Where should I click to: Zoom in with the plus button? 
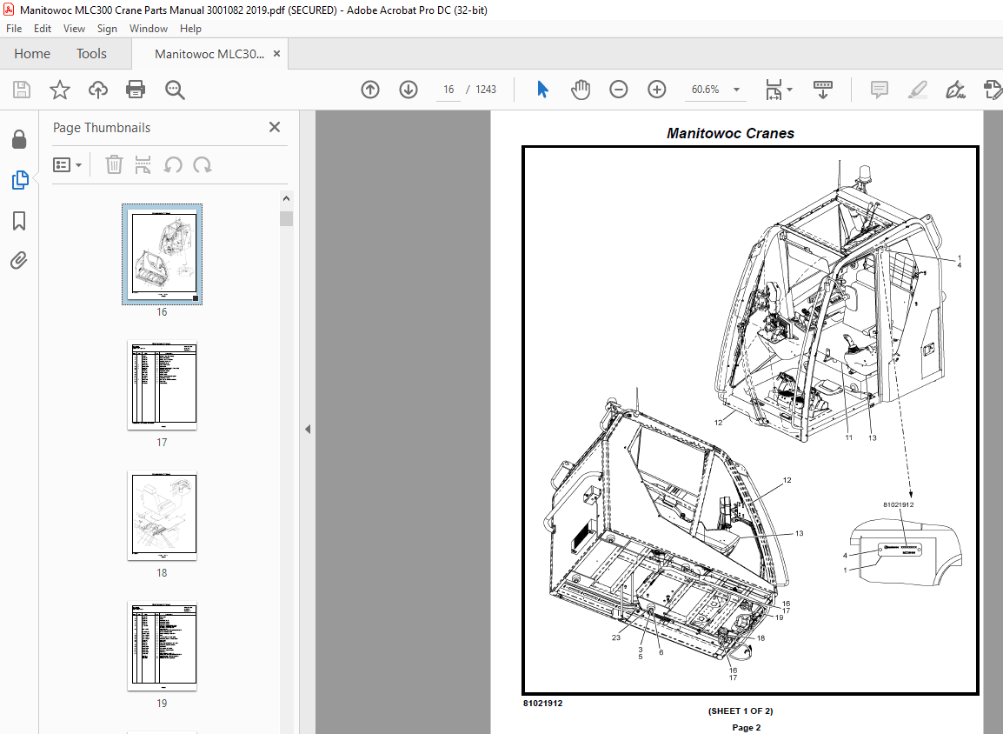(x=657, y=90)
